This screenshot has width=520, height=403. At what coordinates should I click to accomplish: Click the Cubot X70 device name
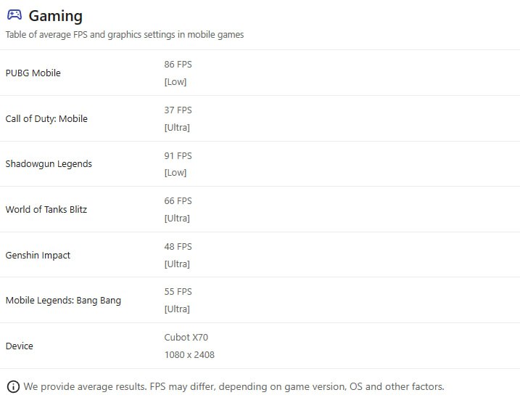click(186, 337)
